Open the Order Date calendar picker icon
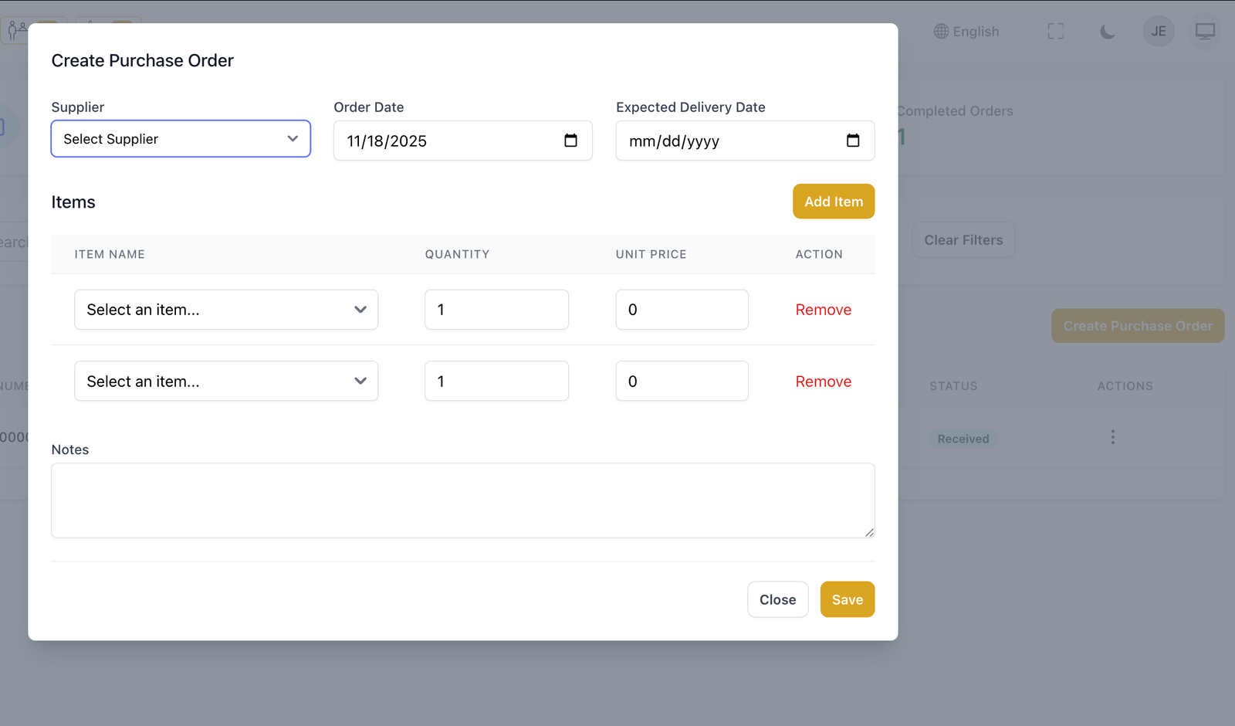This screenshot has width=1235, height=726. (570, 141)
